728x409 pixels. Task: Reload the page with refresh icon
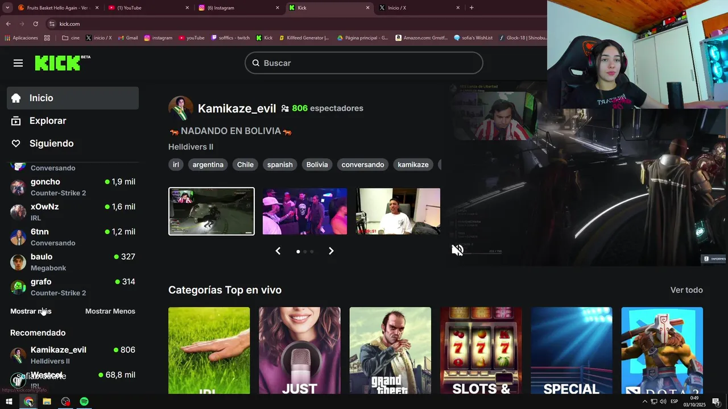[x=35, y=24]
